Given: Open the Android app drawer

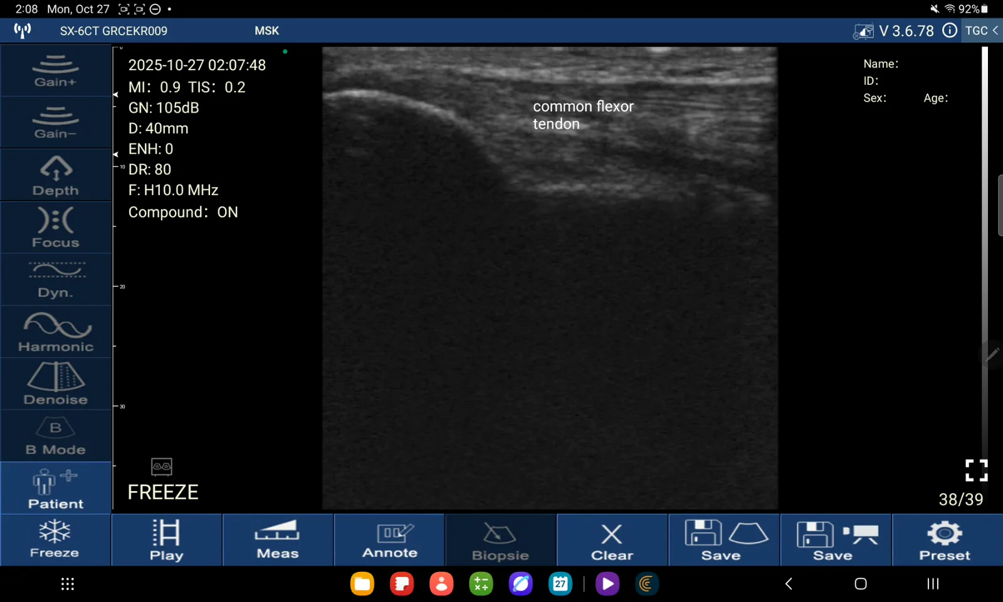Looking at the screenshot, I should click(x=68, y=584).
